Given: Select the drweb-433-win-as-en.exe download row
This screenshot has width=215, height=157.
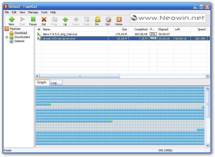Looking at the screenshot, I should coord(122,39).
